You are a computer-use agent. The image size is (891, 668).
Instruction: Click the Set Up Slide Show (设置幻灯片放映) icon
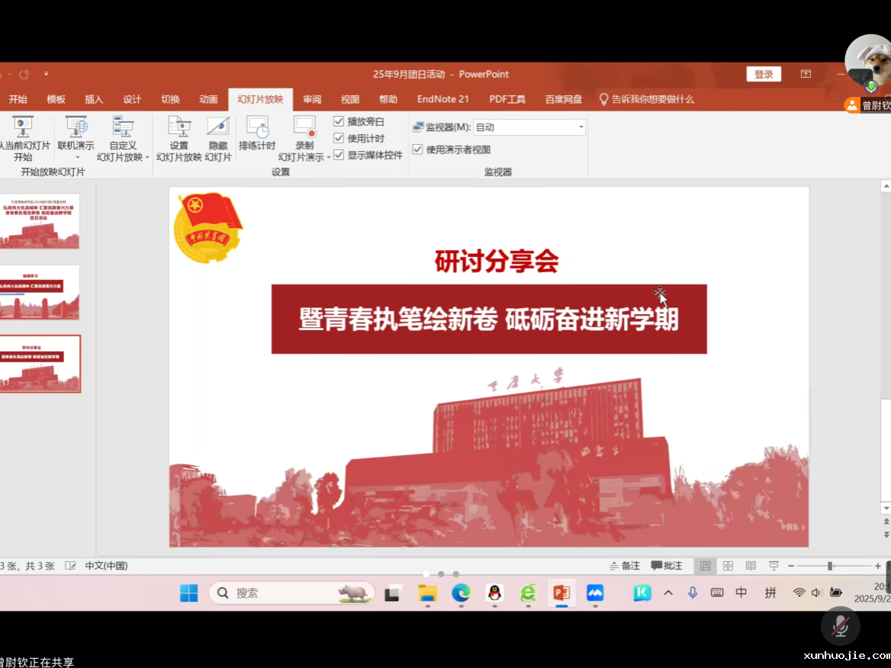(x=179, y=128)
